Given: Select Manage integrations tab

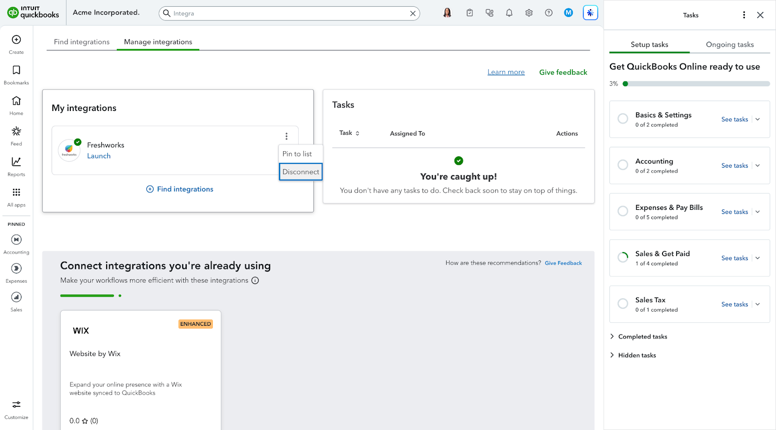Looking at the screenshot, I should coord(158,42).
